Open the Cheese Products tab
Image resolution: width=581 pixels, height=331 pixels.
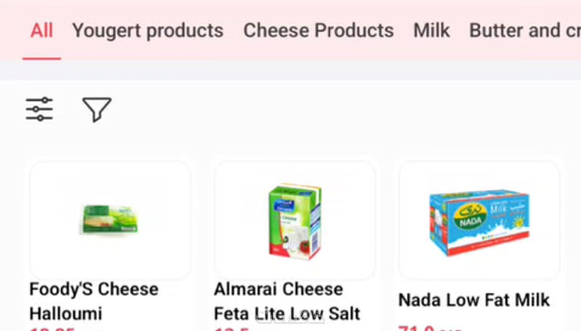click(318, 31)
